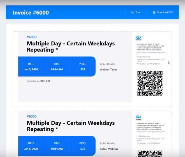The height and width of the screenshot is (157, 185).
Task: Click price $75 on Webnus Team ticket
Action: (x=83, y=70)
